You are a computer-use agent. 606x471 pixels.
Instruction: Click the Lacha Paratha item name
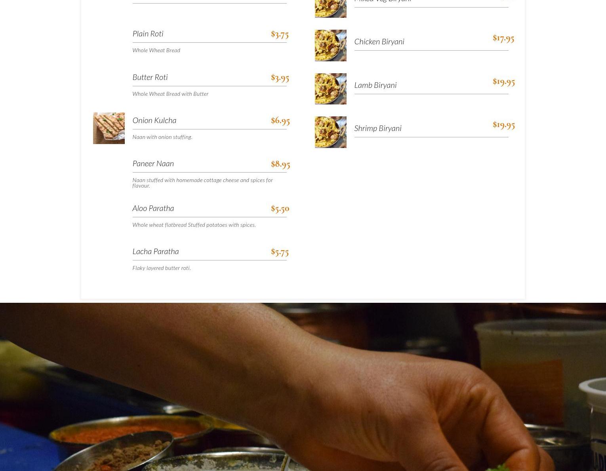[156, 251]
